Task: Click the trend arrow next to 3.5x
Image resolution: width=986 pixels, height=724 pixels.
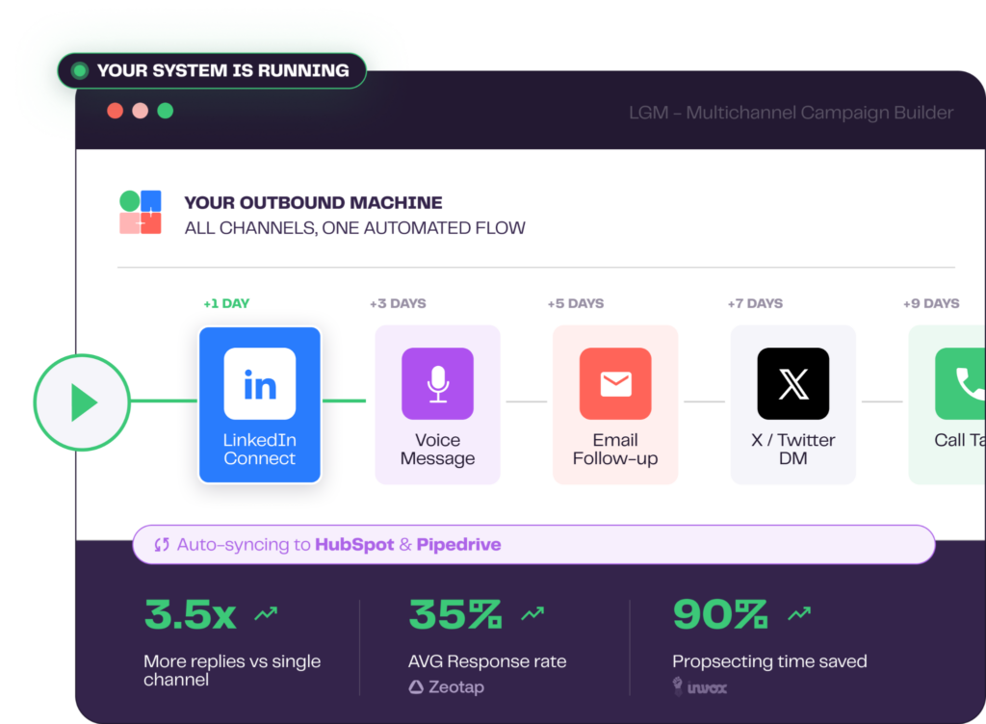Action: (x=266, y=614)
